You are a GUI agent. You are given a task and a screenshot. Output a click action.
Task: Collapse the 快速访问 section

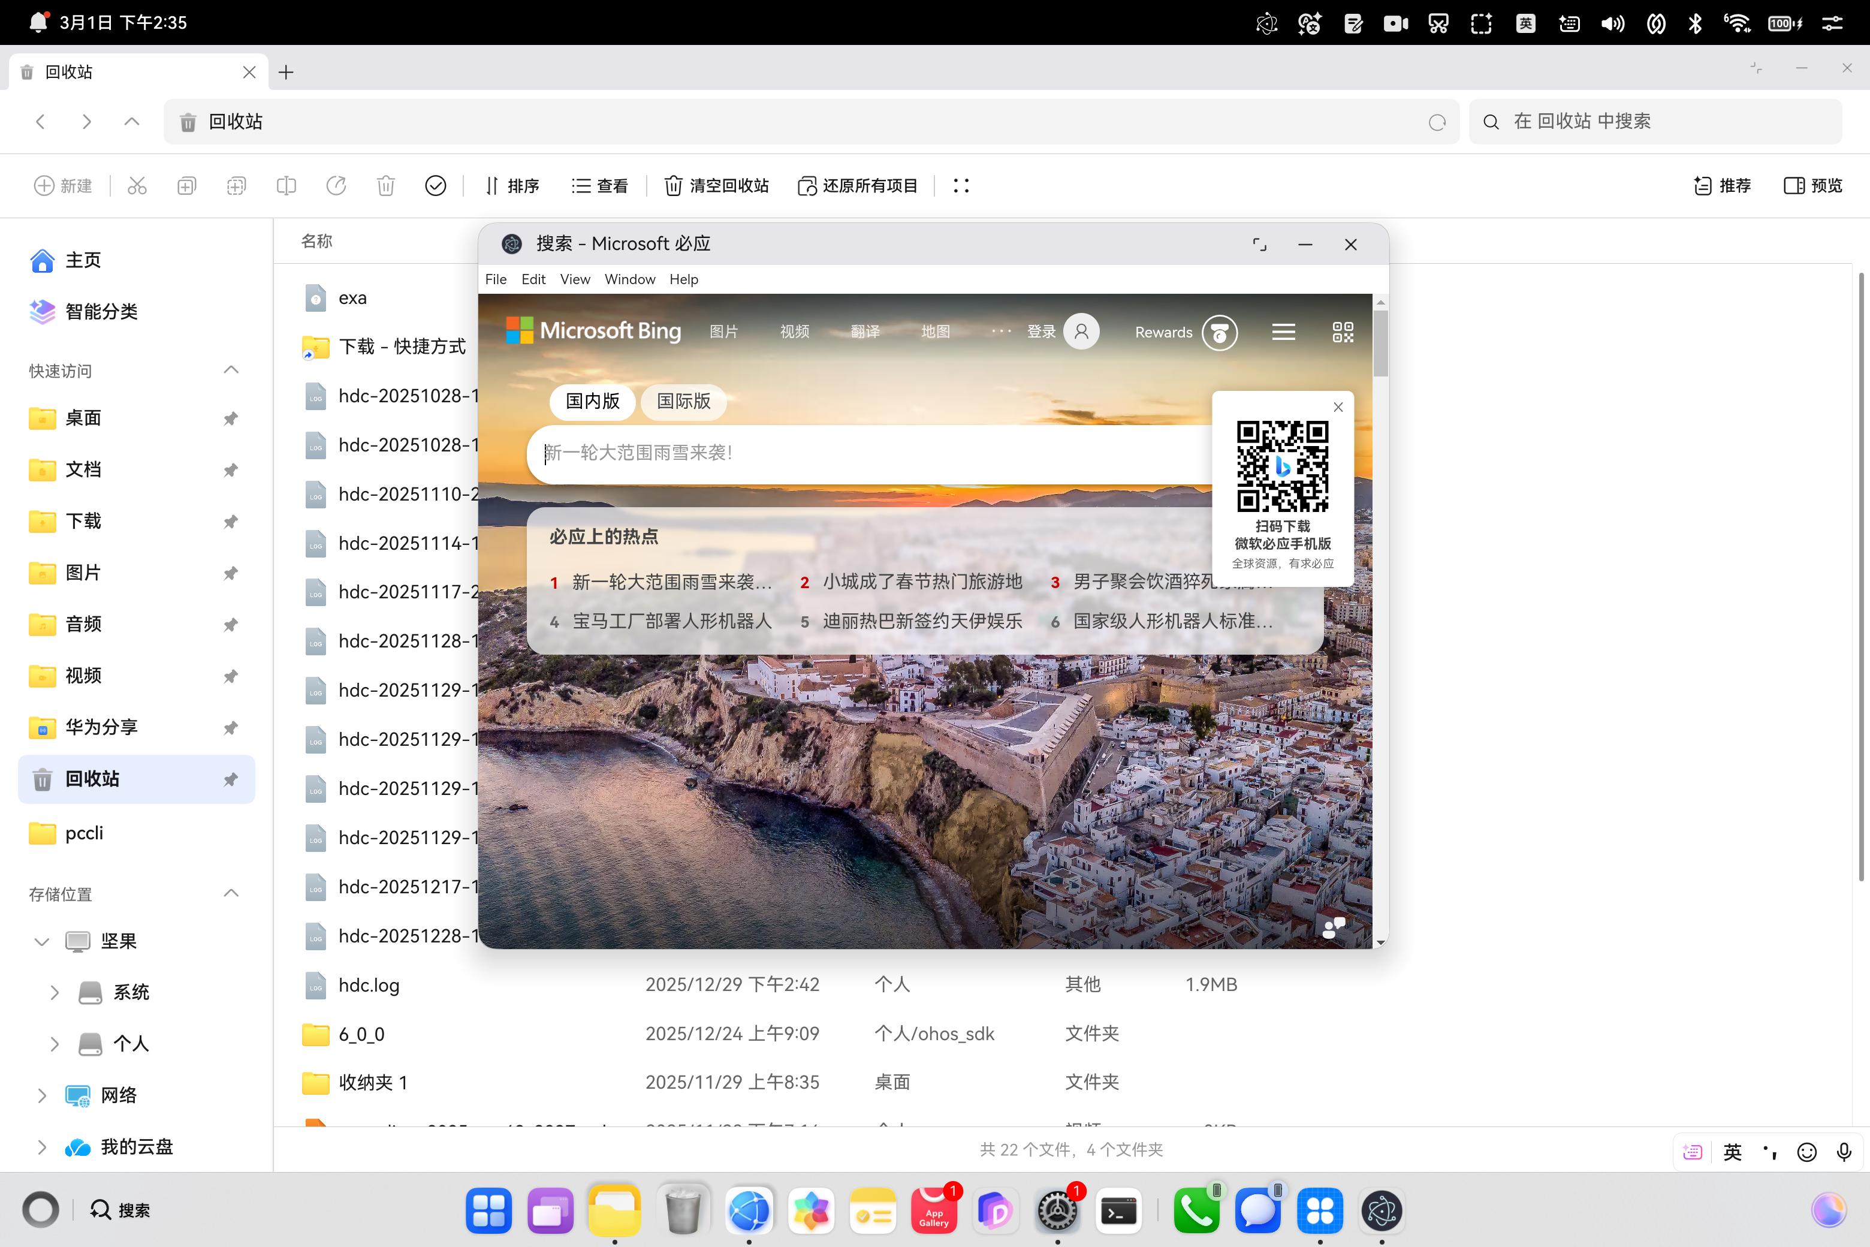point(231,370)
